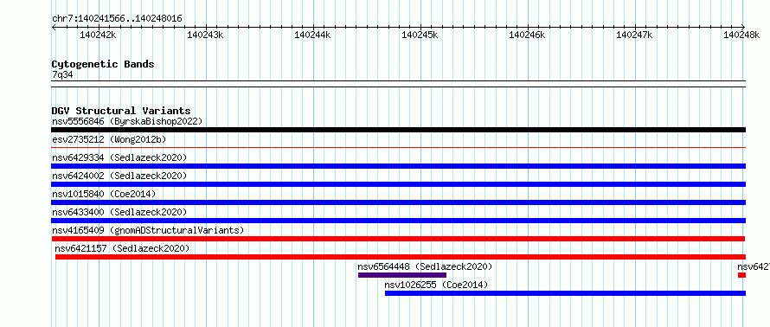Click the 140247k ruler tick label
The height and width of the screenshot is (327, 770).
click(x=634, y=35)
